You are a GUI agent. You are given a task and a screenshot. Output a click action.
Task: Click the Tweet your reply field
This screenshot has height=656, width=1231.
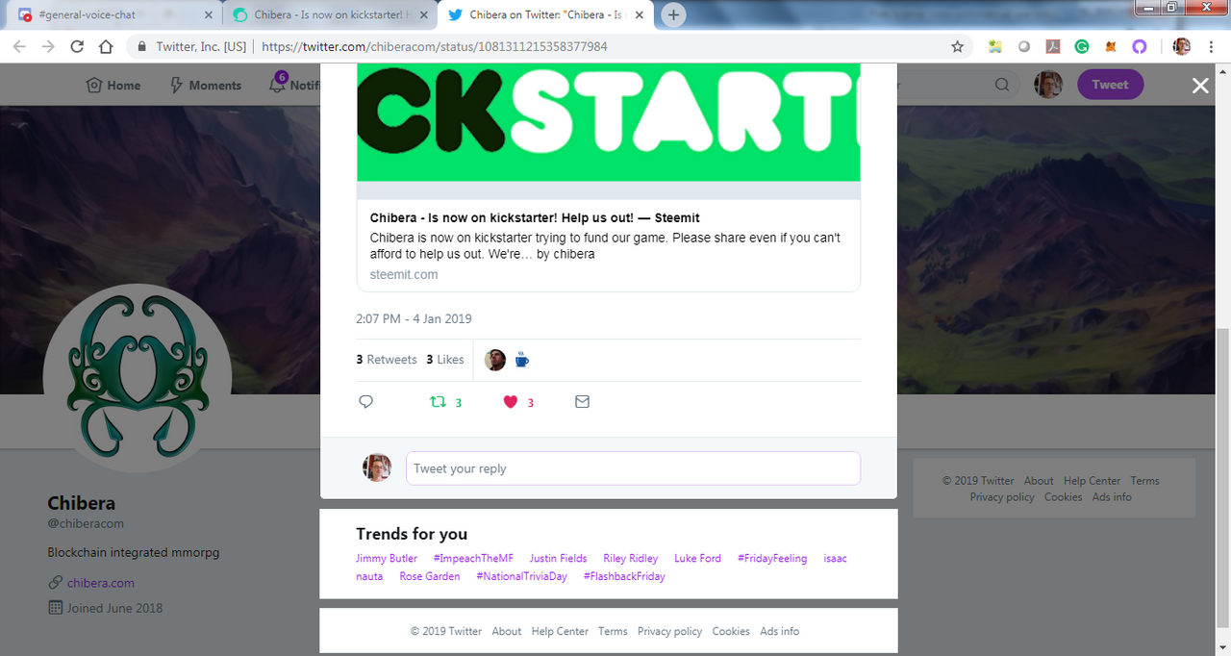633,468
